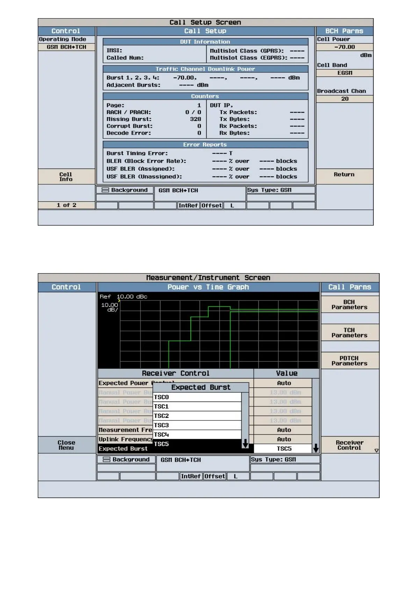Click the Close Menu softkey
The image size is (416, 589).
(x=66, y=445)
